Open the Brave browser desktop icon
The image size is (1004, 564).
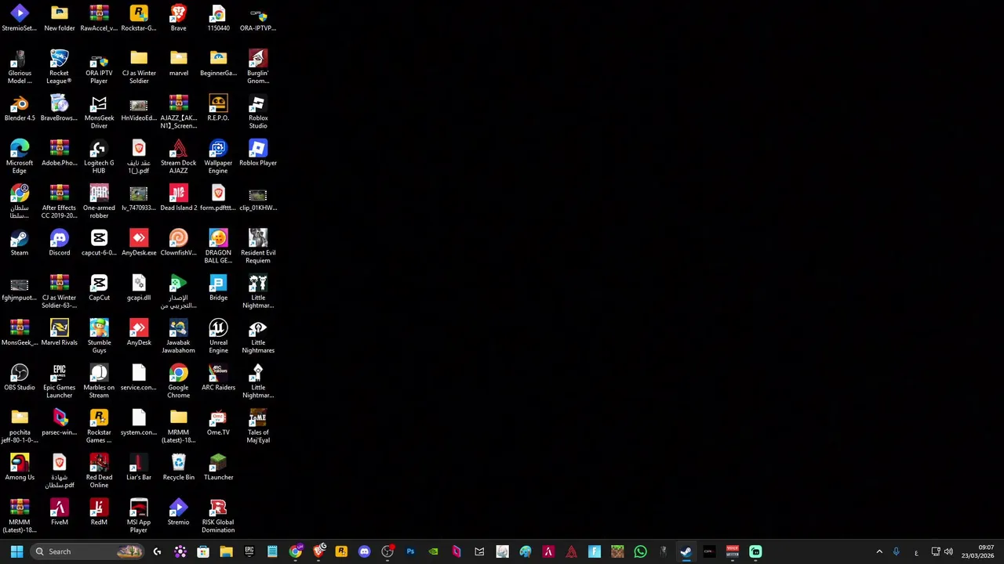coord(178,18)
